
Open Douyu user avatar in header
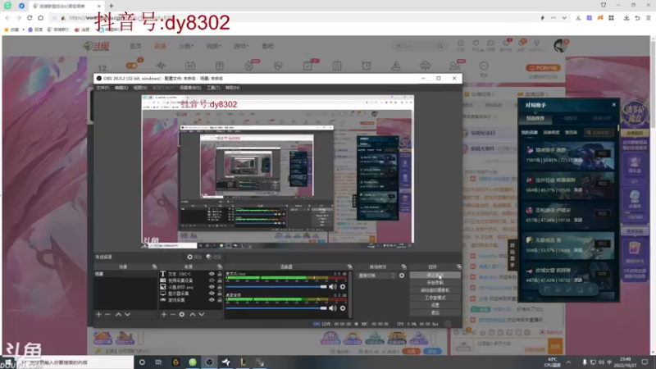click(x=560, y=46)
